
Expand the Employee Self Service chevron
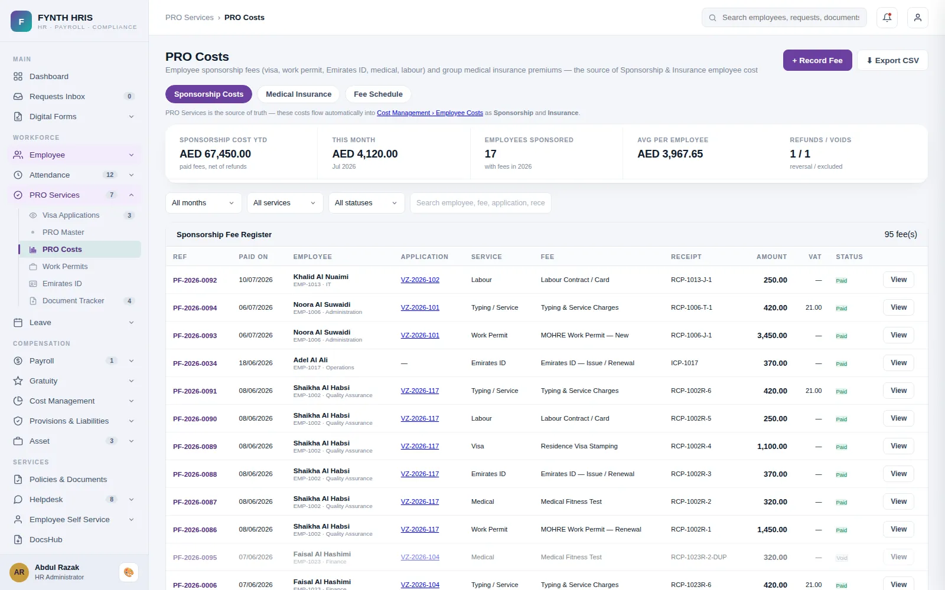pos(131,520)
